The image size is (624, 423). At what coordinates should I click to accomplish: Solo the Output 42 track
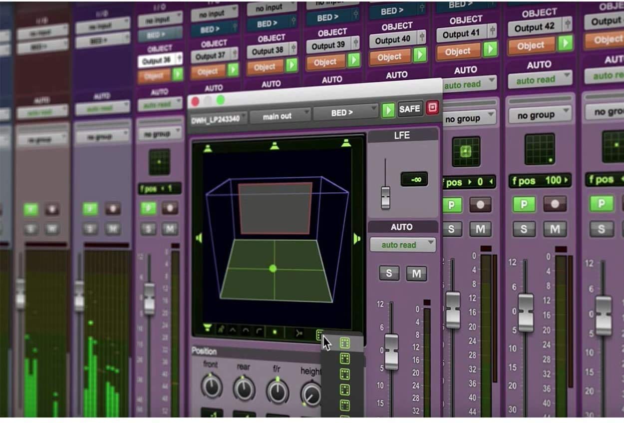[x=524, y=229]
